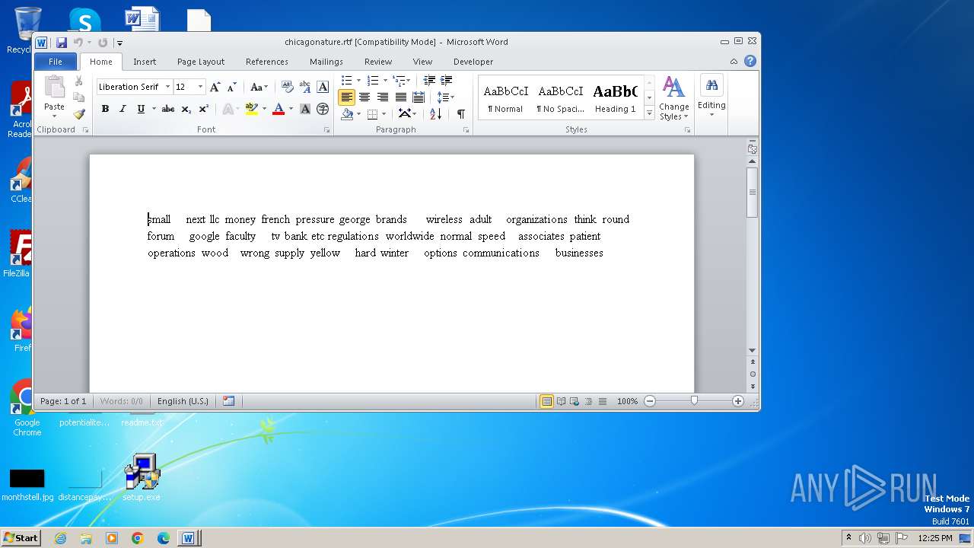This screenshot has height=548, width=974.
Task: Open the font name dropdown
Action: [167, 87]
